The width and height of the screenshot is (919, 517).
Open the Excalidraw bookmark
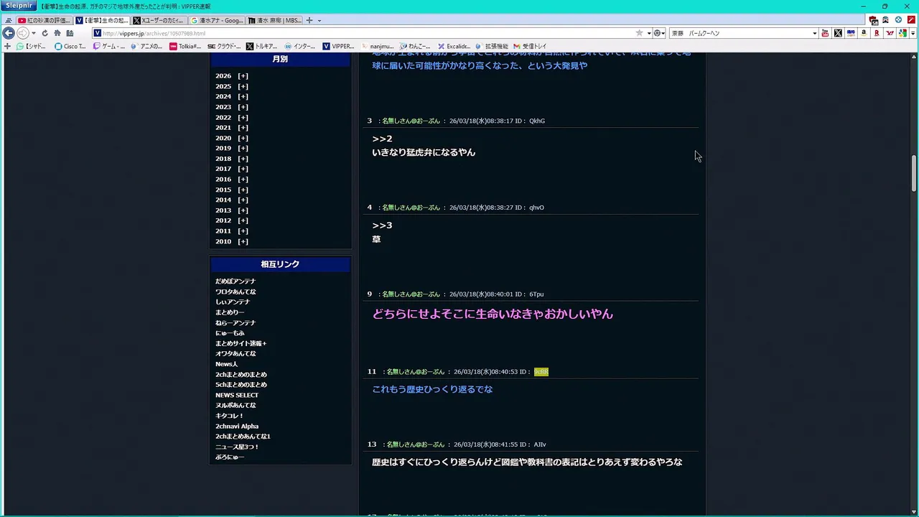click(x=454, y=47)
